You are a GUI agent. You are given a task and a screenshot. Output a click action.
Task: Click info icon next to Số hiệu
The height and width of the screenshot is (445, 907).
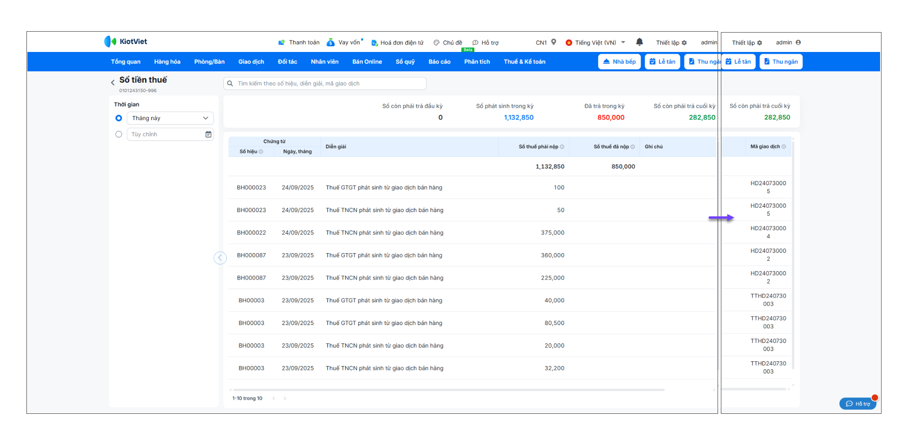261,152
